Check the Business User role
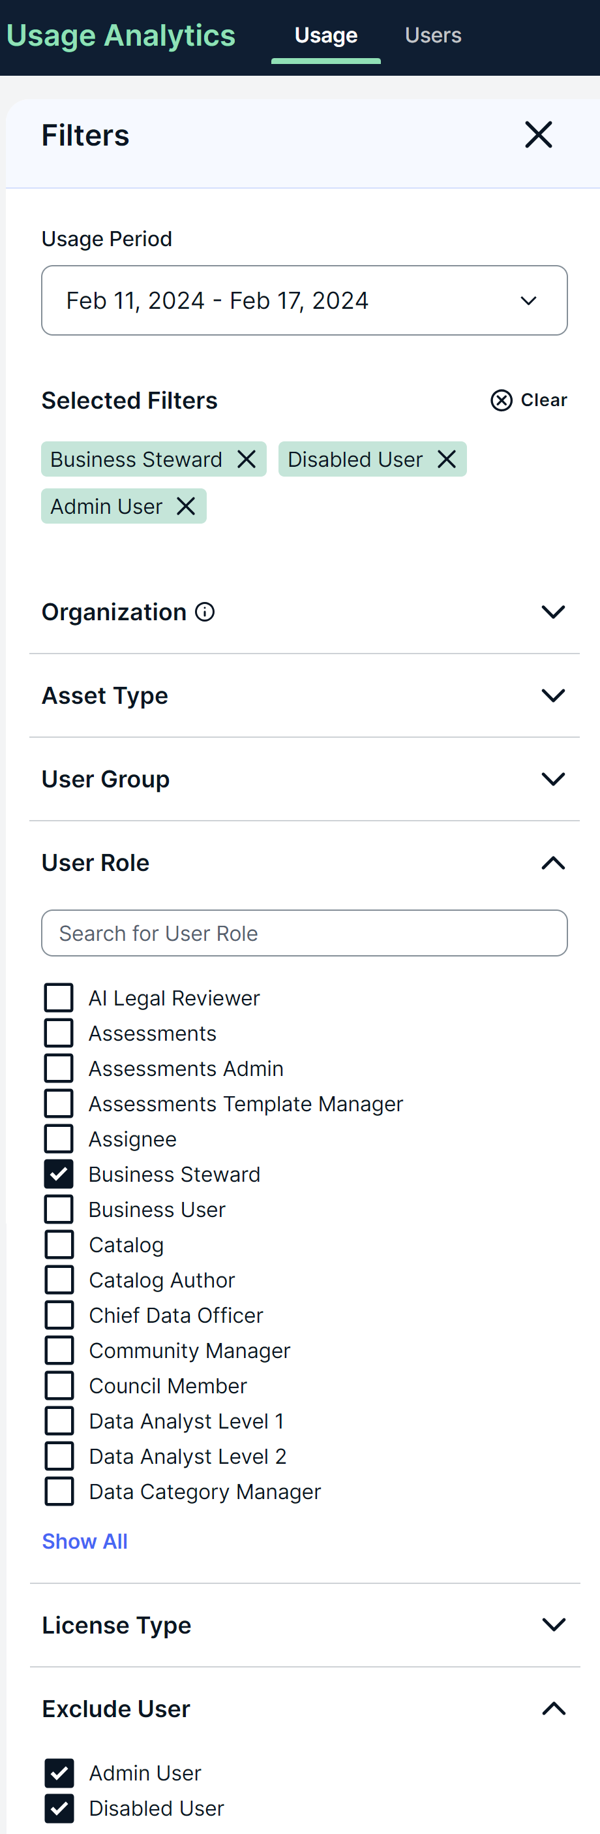This screenshot has width=600, height=1834. (x=59, y=1209)
